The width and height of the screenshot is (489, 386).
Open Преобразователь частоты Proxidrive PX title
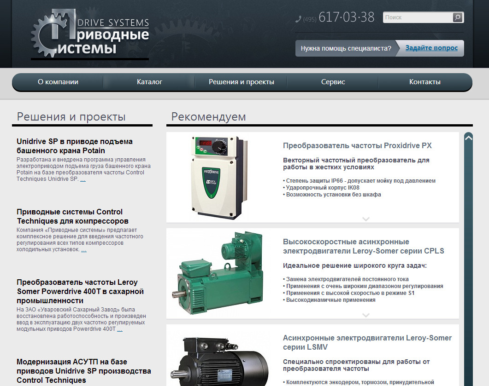(357, 145)
